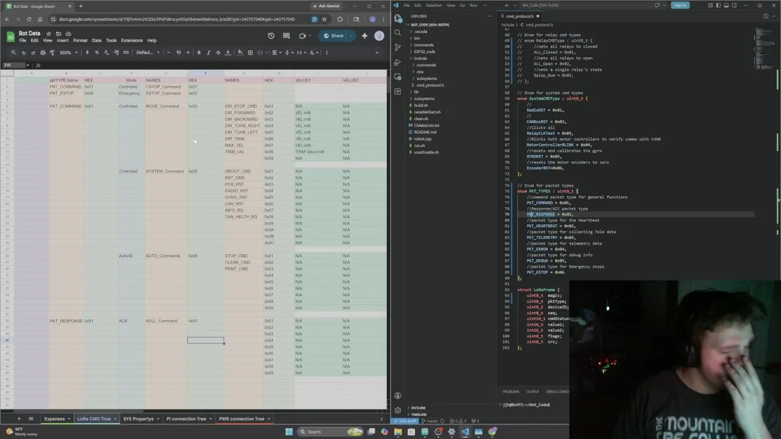Open VS Code Search activity icon
Viewport: 781px width, 439px height.
pyautogui.click(x=398, y=33)
